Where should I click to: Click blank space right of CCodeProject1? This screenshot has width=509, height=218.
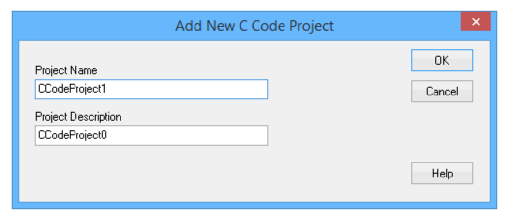194,89
